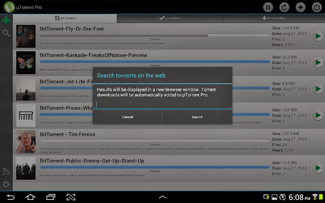The image size is (325, 203).
Task: Select the title BitTorrent-Fly-Or-Die-Free
Action: pyautogui.click(x=72, y=29)
